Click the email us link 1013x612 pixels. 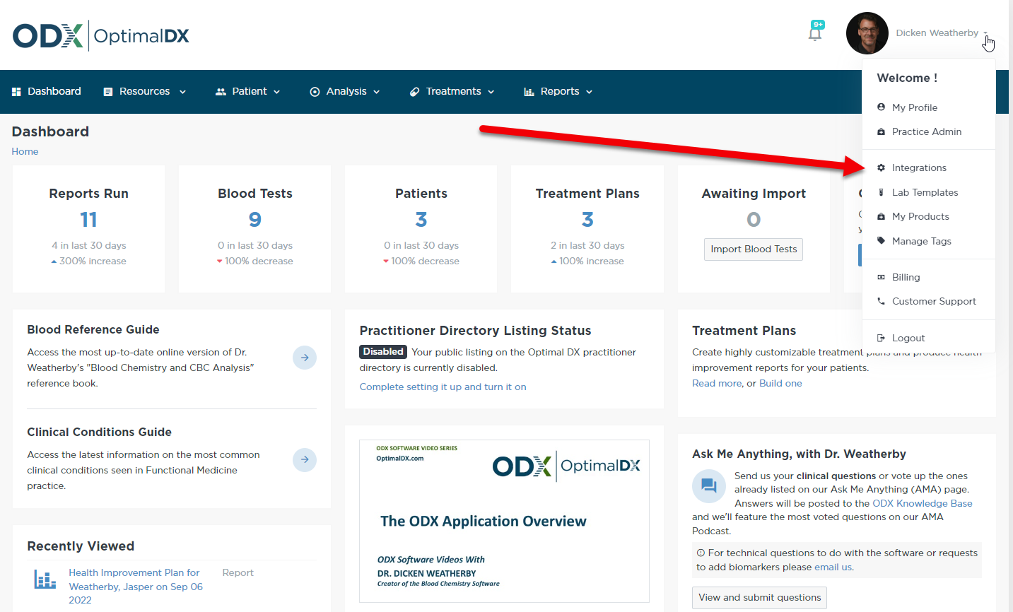click(833, 567)
